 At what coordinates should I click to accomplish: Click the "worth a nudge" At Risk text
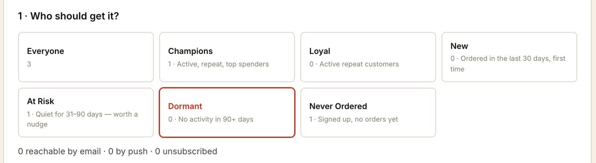point(83,119)
